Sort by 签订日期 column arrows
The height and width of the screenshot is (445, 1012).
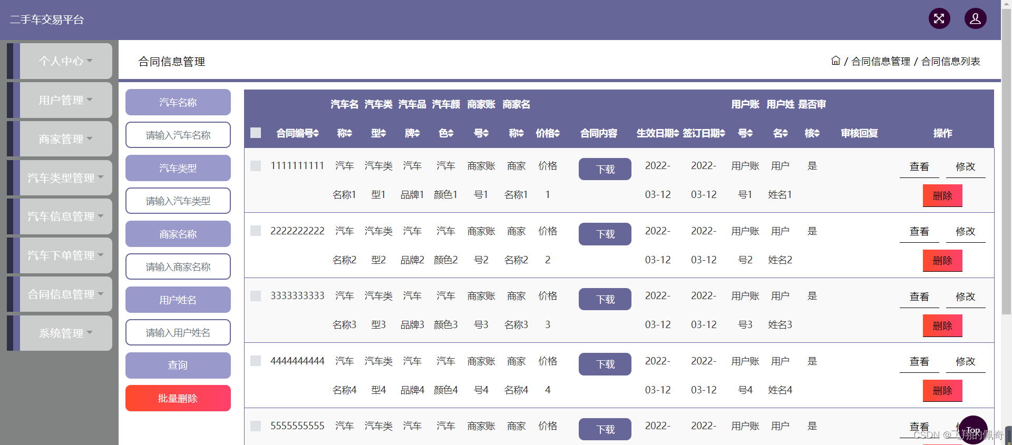[723, 133]
